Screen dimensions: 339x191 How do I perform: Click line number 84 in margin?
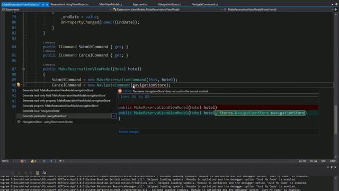pos(14,47)
